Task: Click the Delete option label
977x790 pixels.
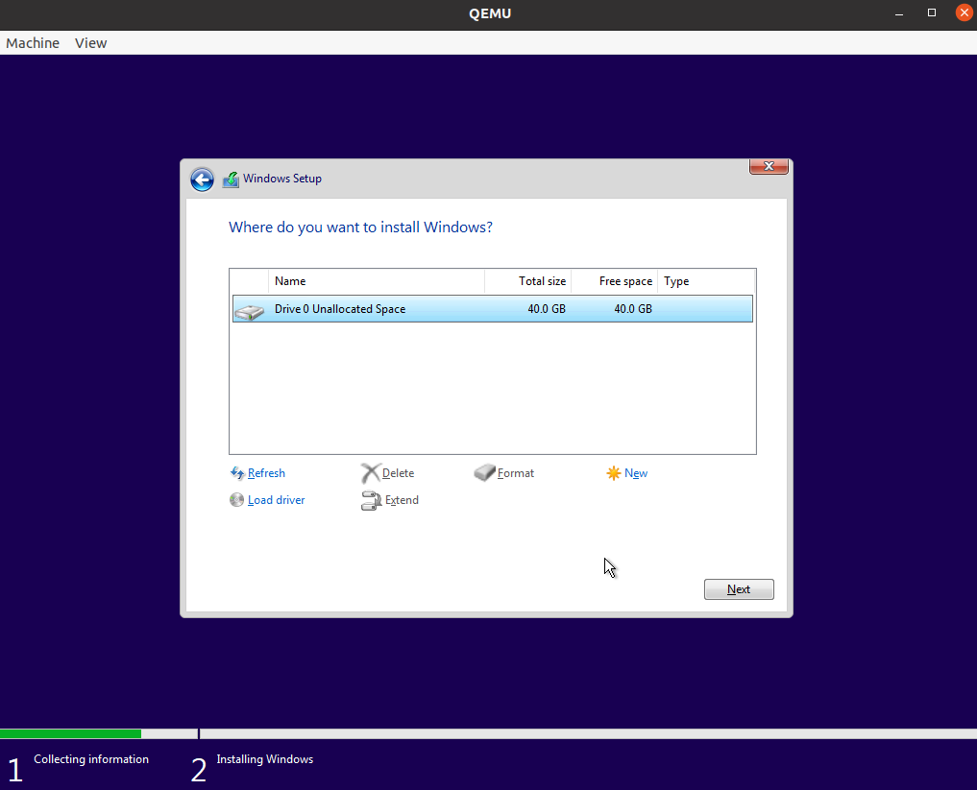Action: pyautogui.click(x=398, y=473)
